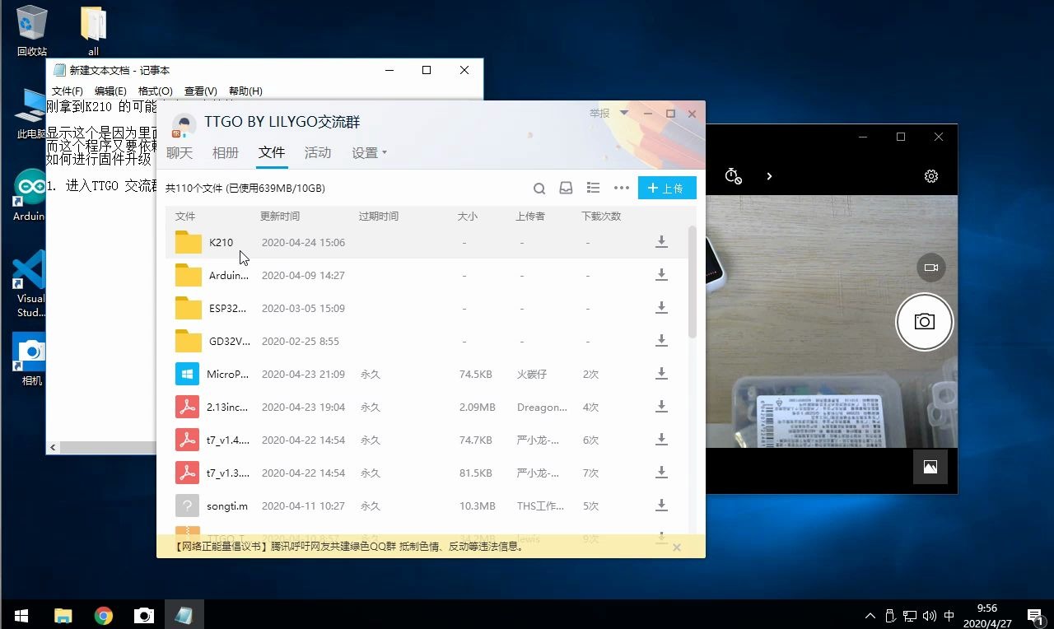Image resolution: width=1054 pixels, height=629 pixels.
Task: Toggle the Camera photo timer icon
Action: [733, 176]
